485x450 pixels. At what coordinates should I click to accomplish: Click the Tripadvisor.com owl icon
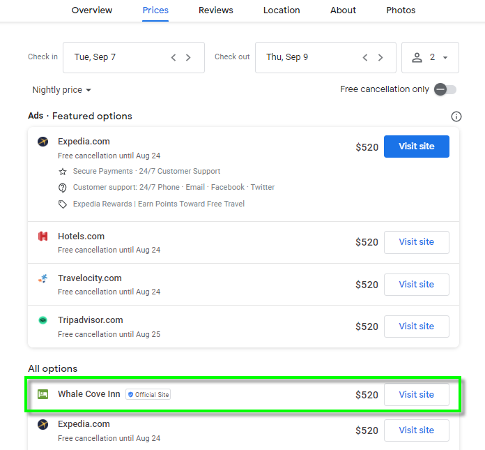[43, 320]
